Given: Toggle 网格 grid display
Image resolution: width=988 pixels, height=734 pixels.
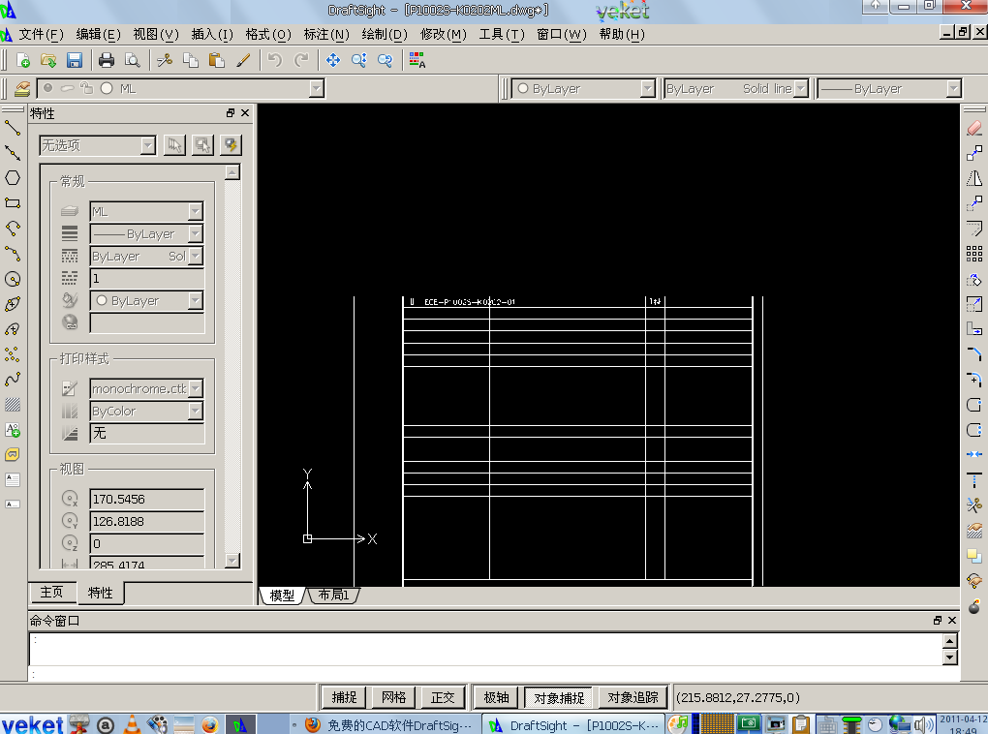Looking at the screenshot, I should pos(394,697).
